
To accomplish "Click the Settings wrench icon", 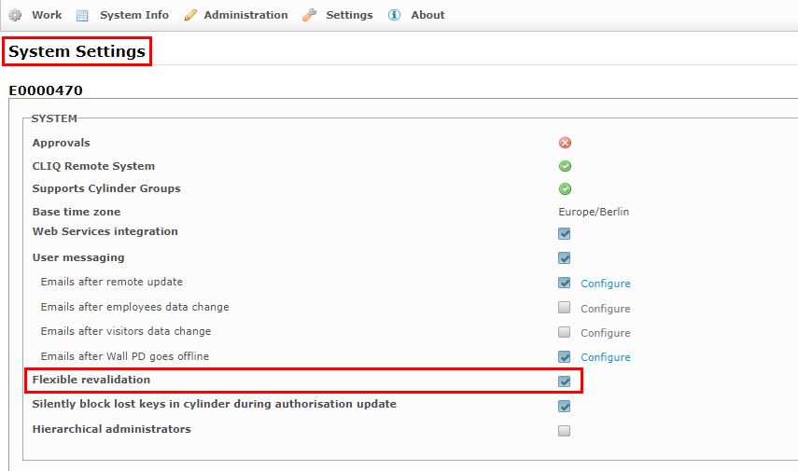I will tap(309, 15).
